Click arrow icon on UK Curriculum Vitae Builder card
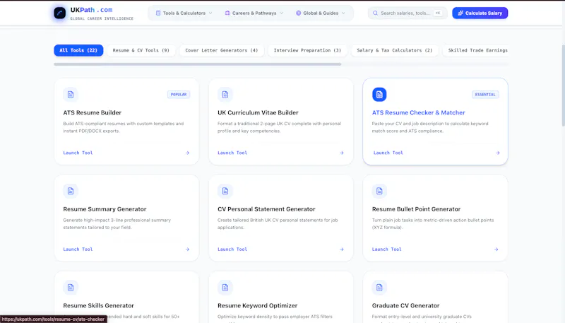Image resolution: width=565 pixels, height=323 pixels. 342,153
